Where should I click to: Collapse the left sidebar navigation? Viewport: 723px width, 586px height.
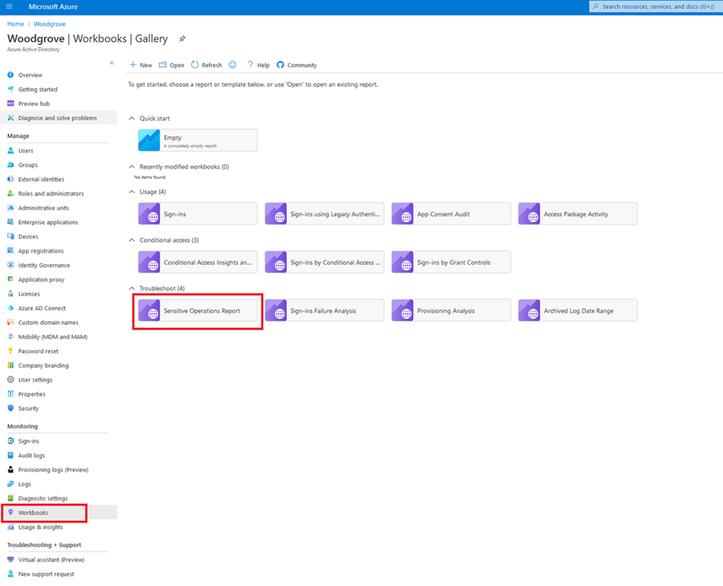point(111,63)
